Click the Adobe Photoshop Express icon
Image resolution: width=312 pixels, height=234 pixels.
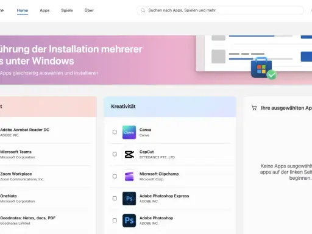129,199
